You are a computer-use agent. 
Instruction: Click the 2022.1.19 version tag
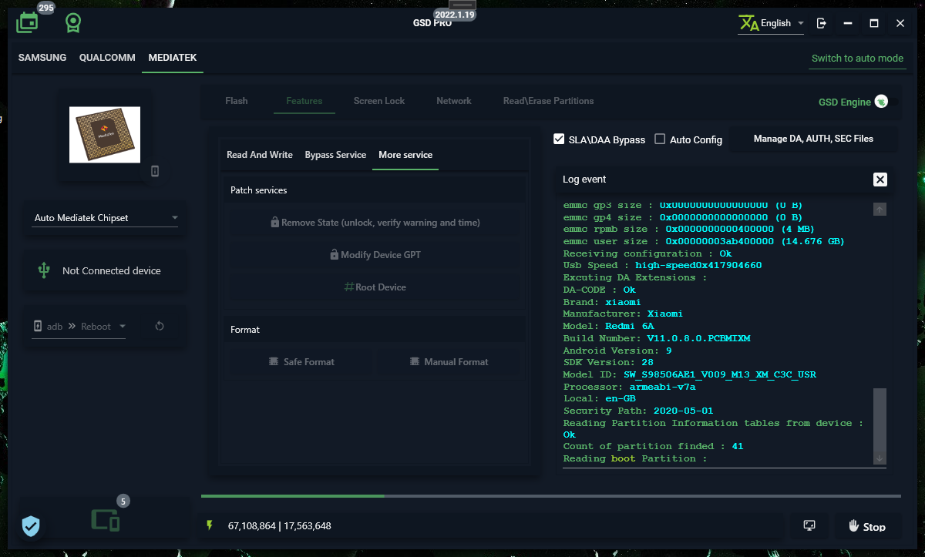click(455, 15)
